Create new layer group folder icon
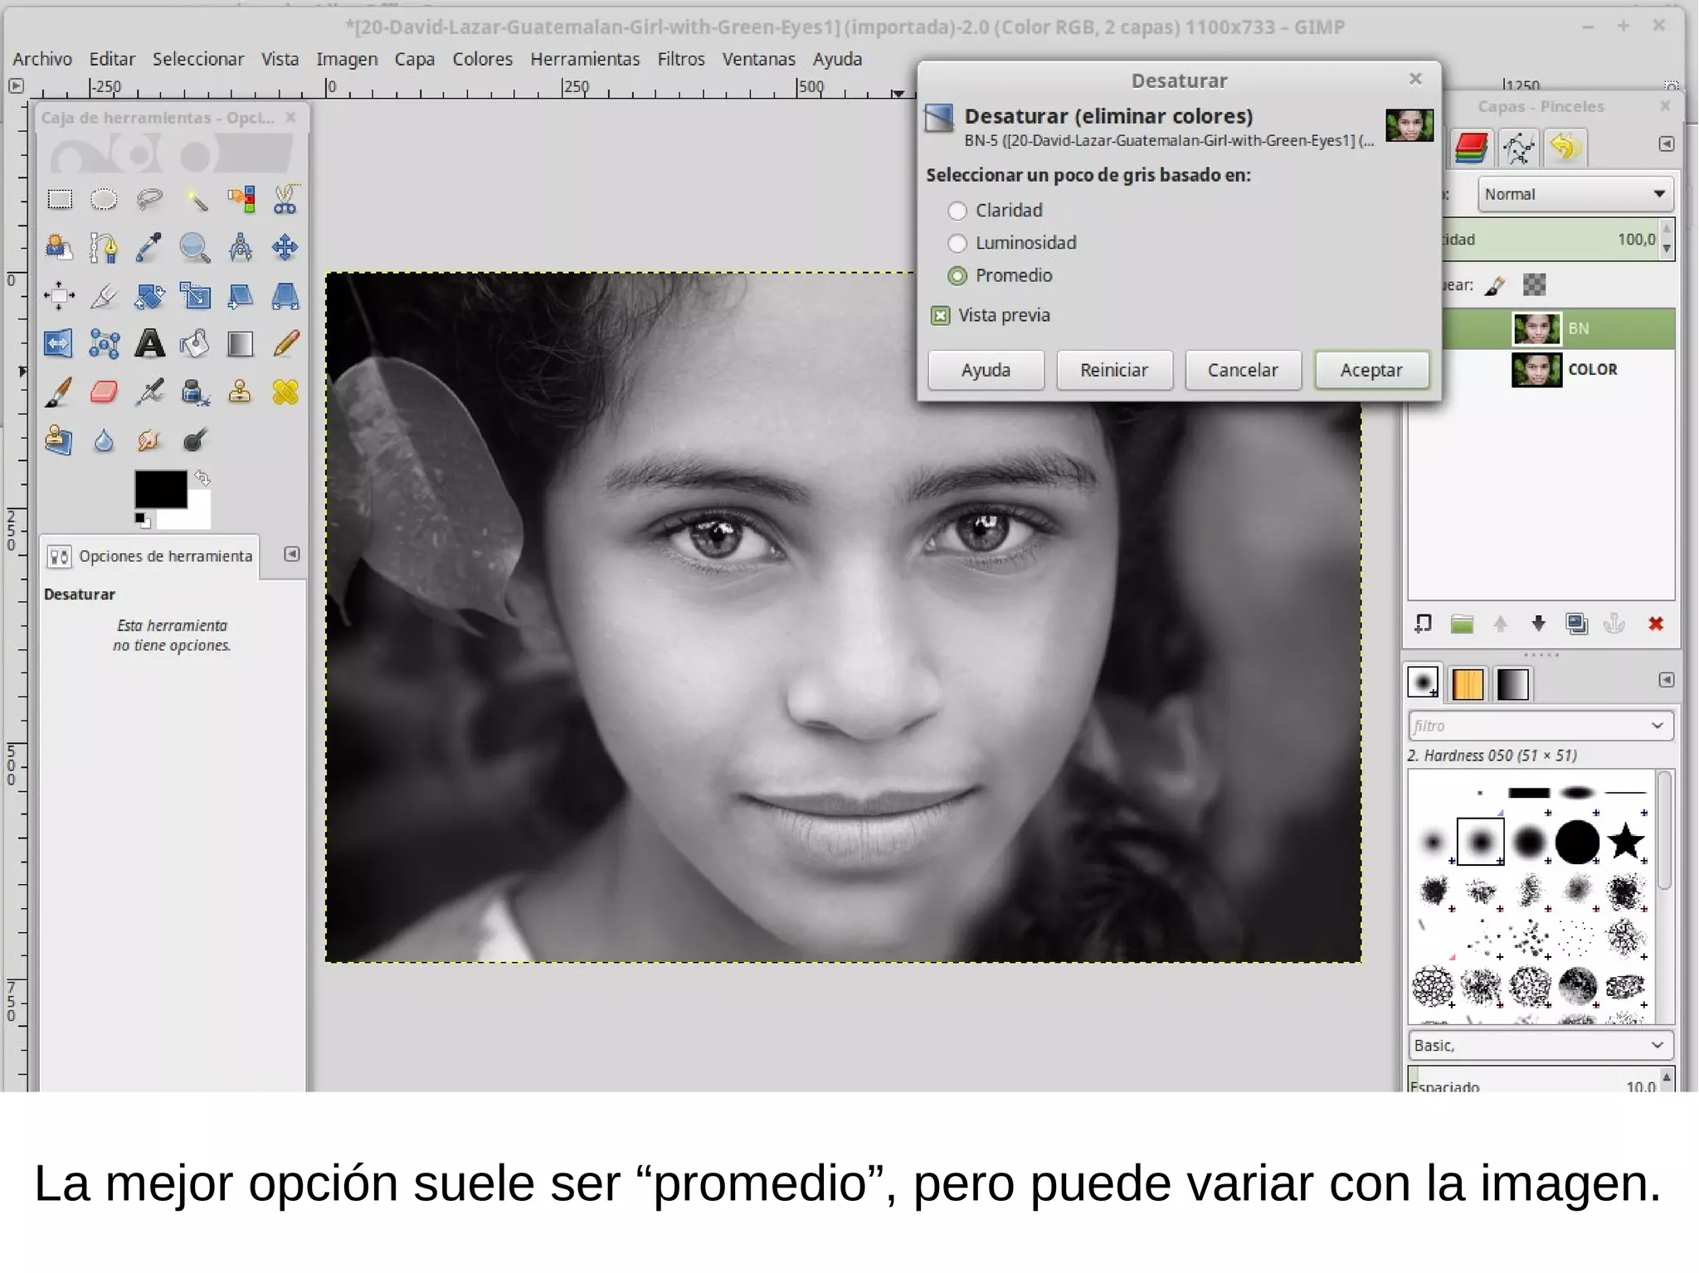The image size is (1699, 1273). click(1462, 624)
